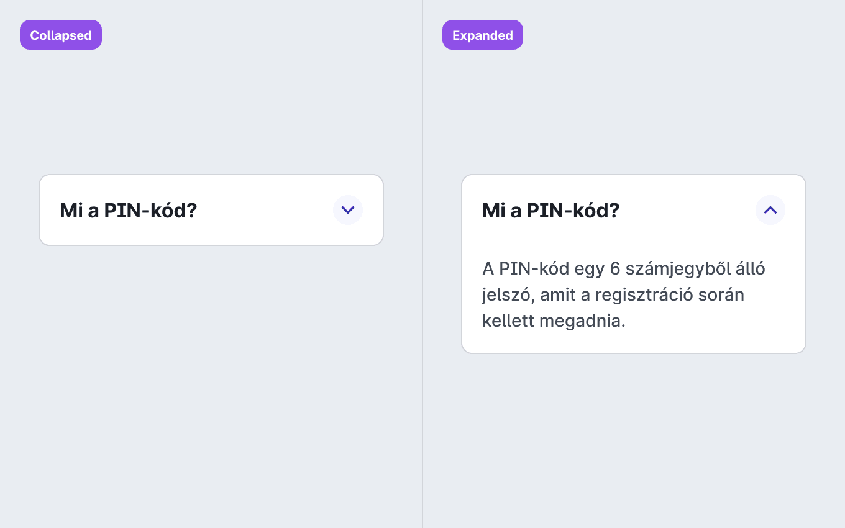Screen dimensions: 845x528
Task: Select the answer line "A PIN-kód egy 6 számjegyből álló"
Action: (x=624, y=269)
